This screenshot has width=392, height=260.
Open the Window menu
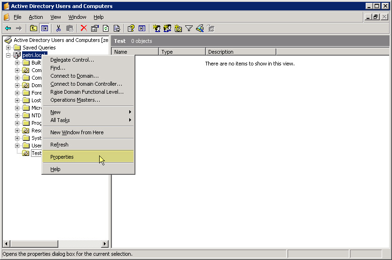(77, 17)
